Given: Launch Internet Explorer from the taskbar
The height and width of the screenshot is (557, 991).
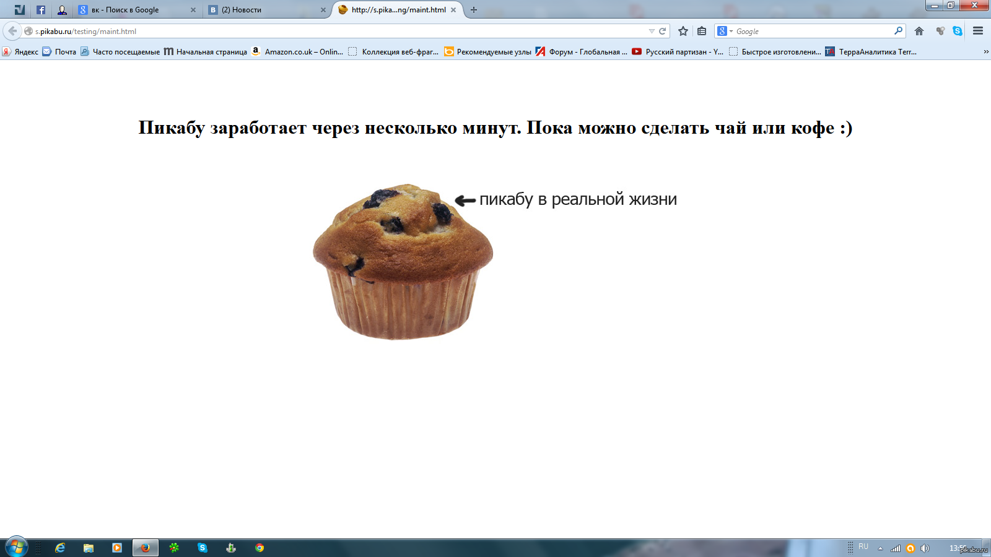Looking at the screenshot, I should click(x=60, y=548).
